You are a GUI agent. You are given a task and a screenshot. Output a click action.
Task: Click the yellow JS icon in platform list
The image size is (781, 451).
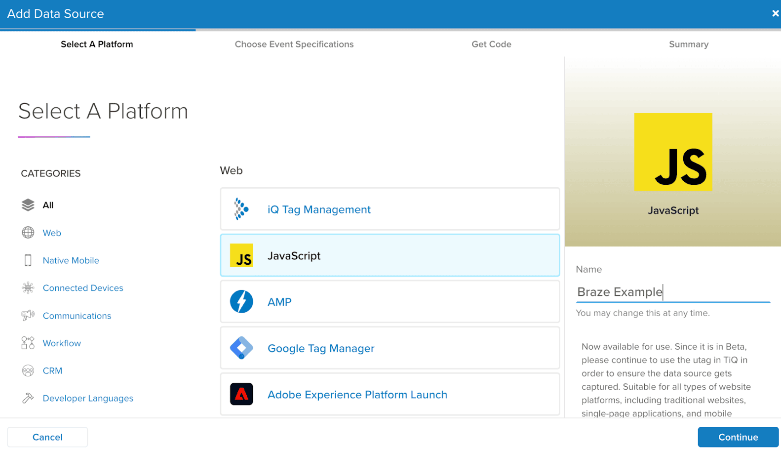click(241, 255)
